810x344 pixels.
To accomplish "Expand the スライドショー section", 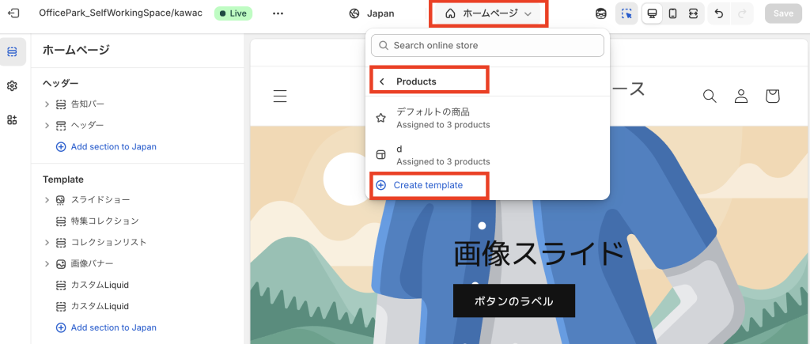I will point(47,200).
